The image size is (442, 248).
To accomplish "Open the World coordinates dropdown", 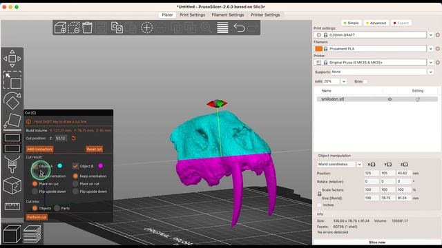I will pyautogui.click(x=359, y=165).
